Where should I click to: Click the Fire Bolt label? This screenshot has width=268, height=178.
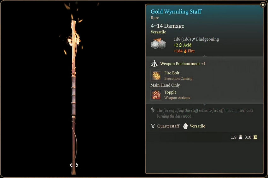[172, 73]
